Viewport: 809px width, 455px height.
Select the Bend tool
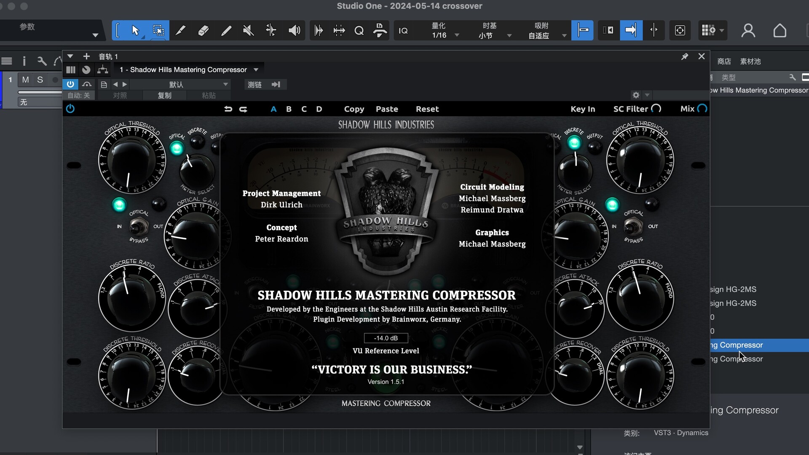[x=271, y=30]
